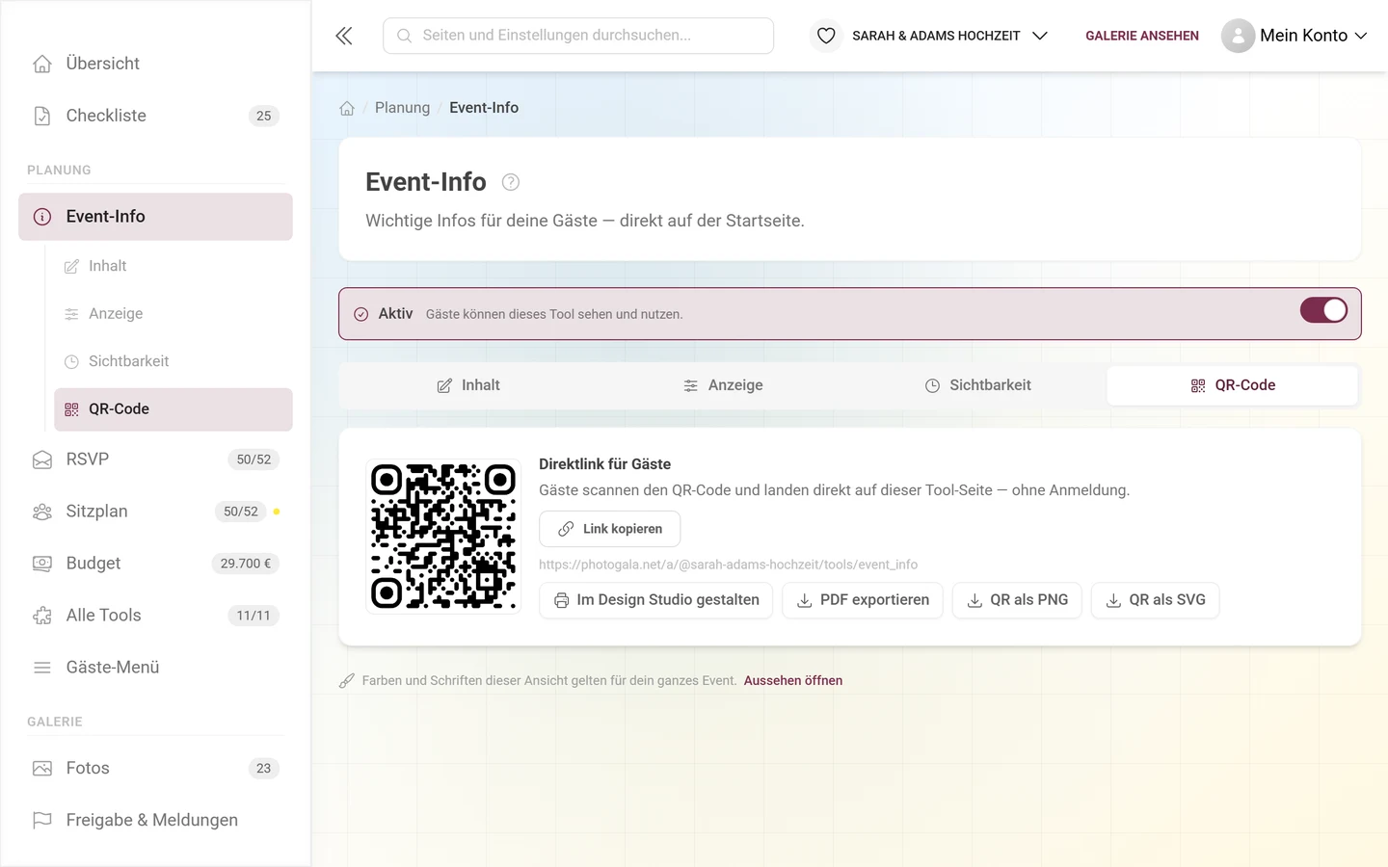Open help icon next to Event-Info title
The width and height of the screenshot is (1388, 867).
pos(511,182)
